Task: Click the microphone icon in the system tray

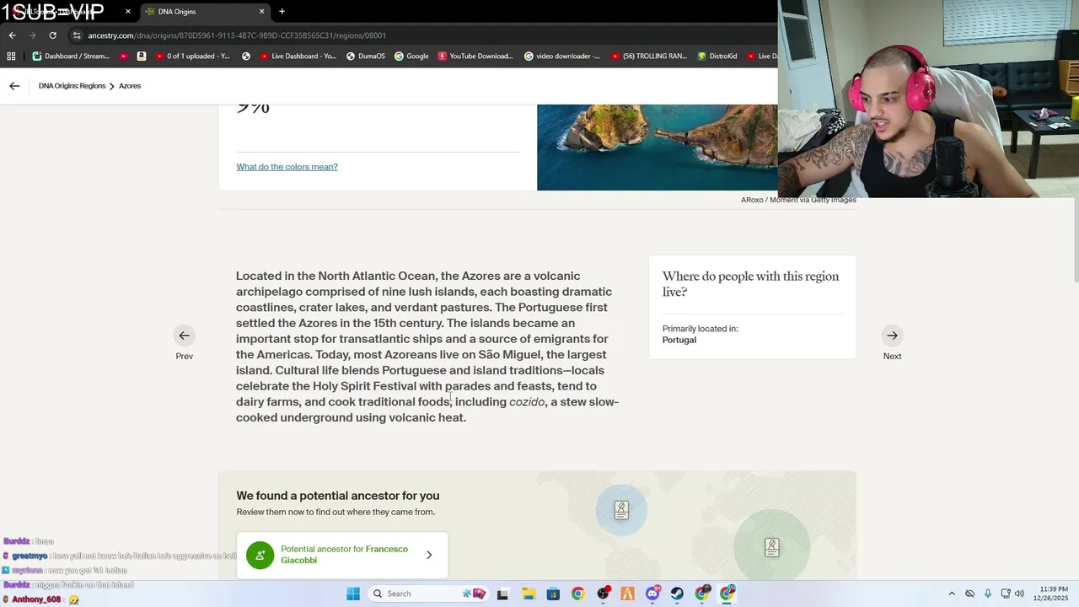Action: (x=988, y=594)
